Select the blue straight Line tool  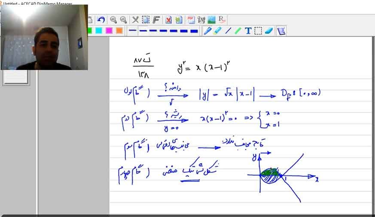pyautogui.click(x=228, y=31)
